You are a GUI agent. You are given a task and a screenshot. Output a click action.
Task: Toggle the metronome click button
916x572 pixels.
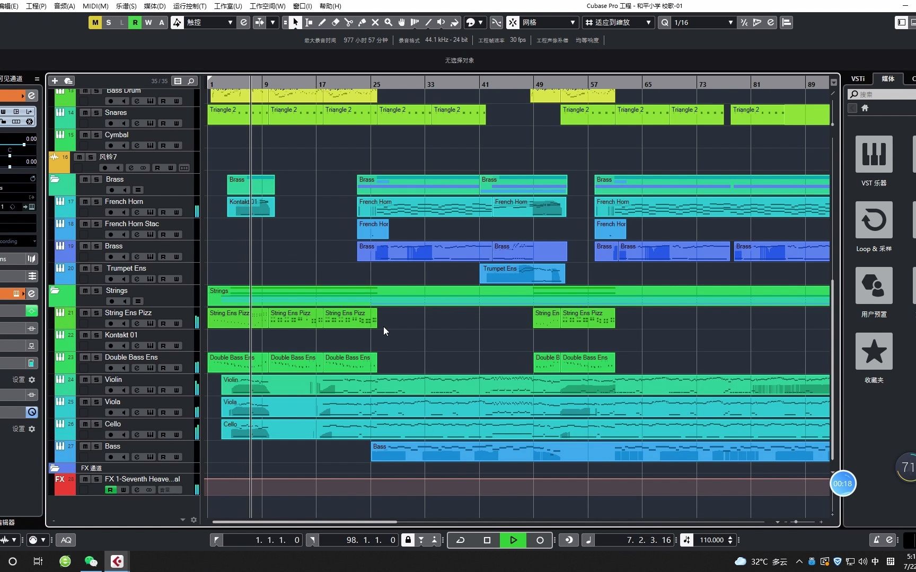pos(877,540)
